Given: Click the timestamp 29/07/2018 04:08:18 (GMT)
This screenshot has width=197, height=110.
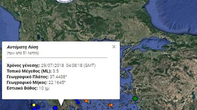Looking at the screenshot, I should [x=68, y=65].
